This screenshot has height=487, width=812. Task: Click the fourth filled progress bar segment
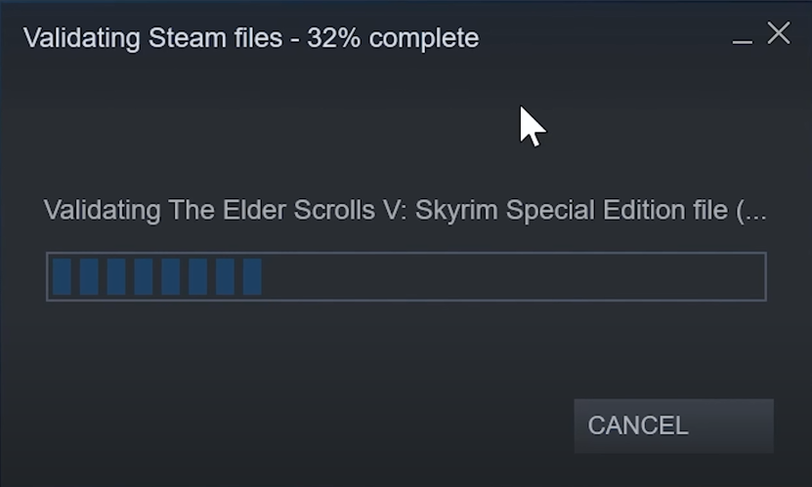pyautogui.click(x=144, y=277)
